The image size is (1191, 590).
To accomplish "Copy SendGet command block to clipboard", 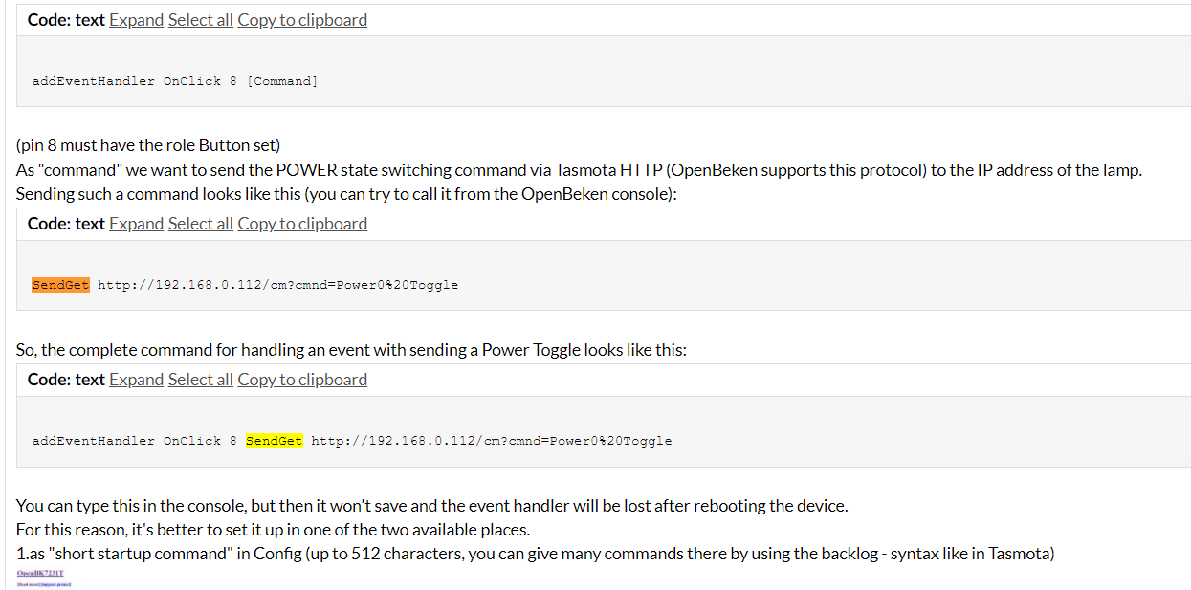I will (302, 224).
